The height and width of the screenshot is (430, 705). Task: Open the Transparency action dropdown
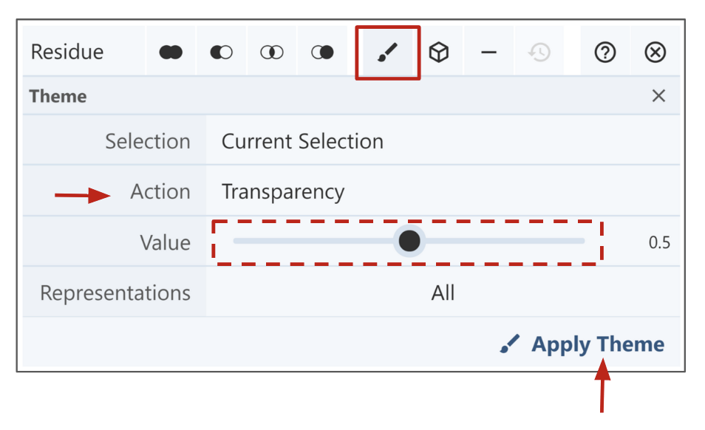442,192
